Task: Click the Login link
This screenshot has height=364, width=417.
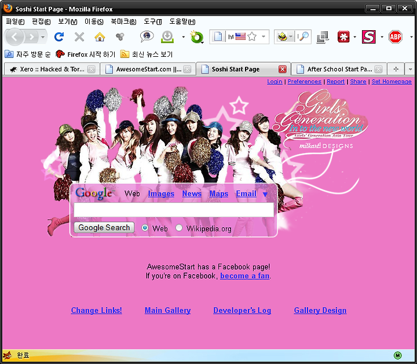Action: pyautogui.click(x=275, y=82)
